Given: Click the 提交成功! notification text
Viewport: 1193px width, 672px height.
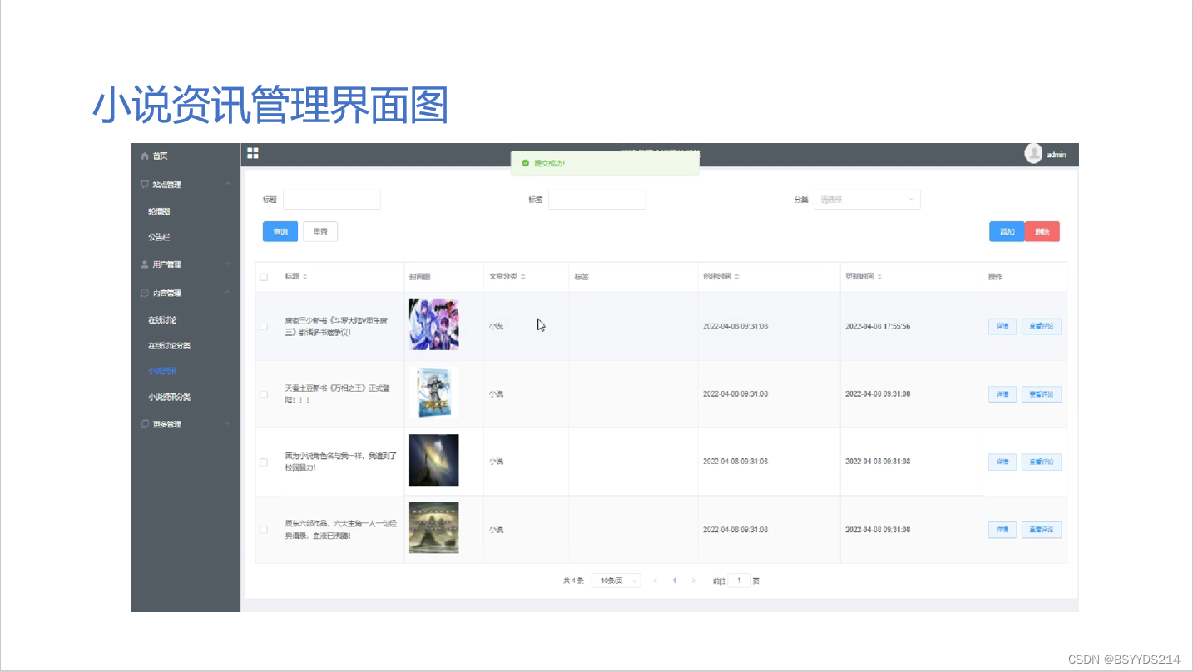Looking at the screenshot, I should click(549, 163).
